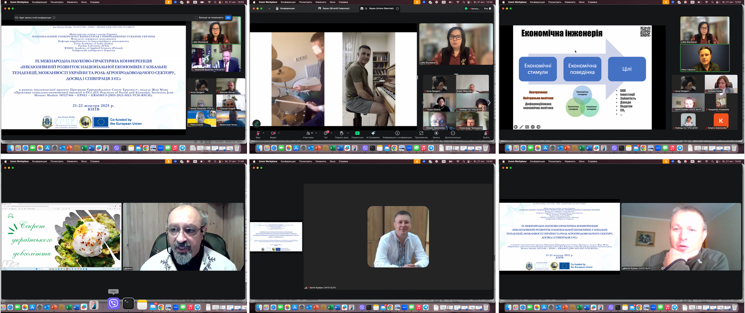Turn on the camera via Видео
Screen dimensions: 745x313
click(273, 133)
